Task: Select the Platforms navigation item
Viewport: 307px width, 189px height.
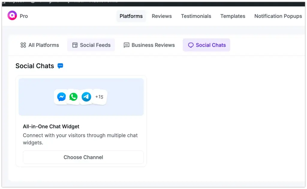Action: 131,16
